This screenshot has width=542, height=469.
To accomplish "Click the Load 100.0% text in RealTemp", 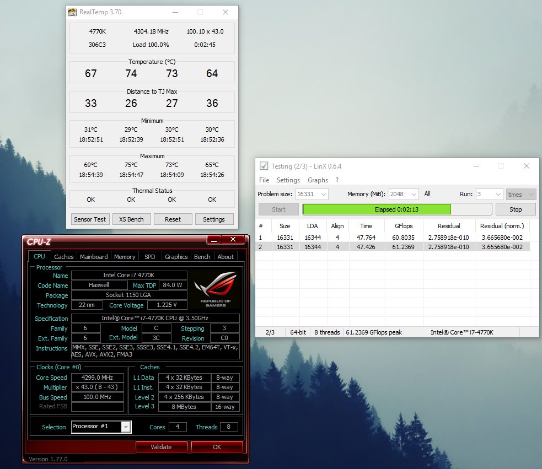I will [151, 45].
